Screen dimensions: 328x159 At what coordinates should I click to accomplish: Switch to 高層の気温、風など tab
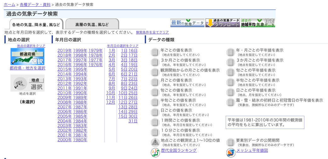click(x=92, y=24)
